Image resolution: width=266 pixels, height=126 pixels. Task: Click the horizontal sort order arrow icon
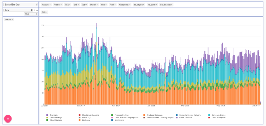pos(37,10)
